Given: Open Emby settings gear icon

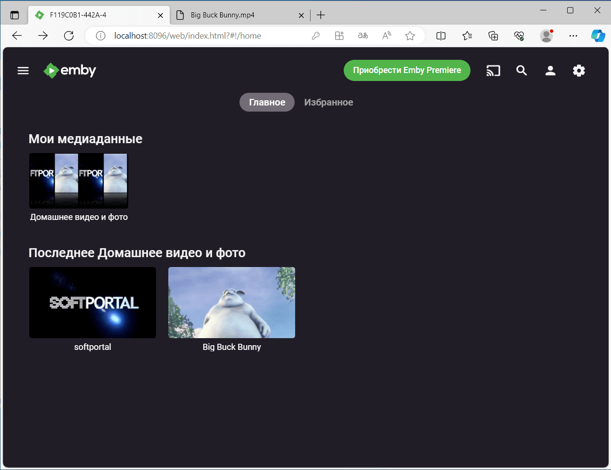Looking at the screenshot, I should [579, 71].
